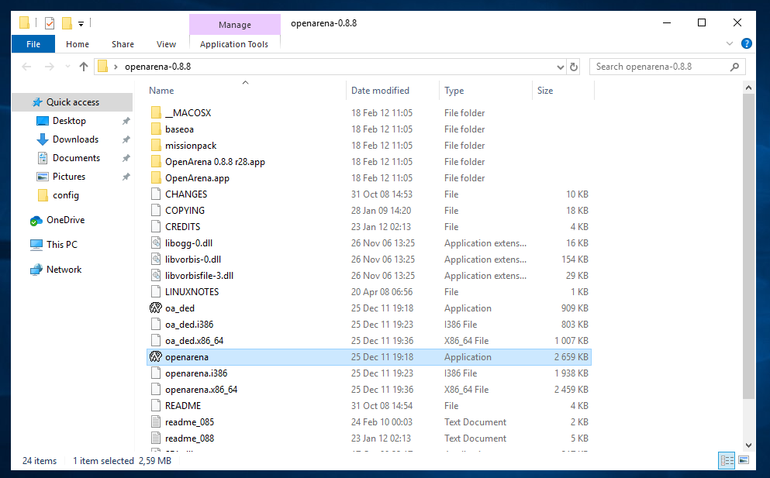The image size is (770, 478).
Task: Refresh the openarena-0.8.8 folder
Action: point(574,67)
